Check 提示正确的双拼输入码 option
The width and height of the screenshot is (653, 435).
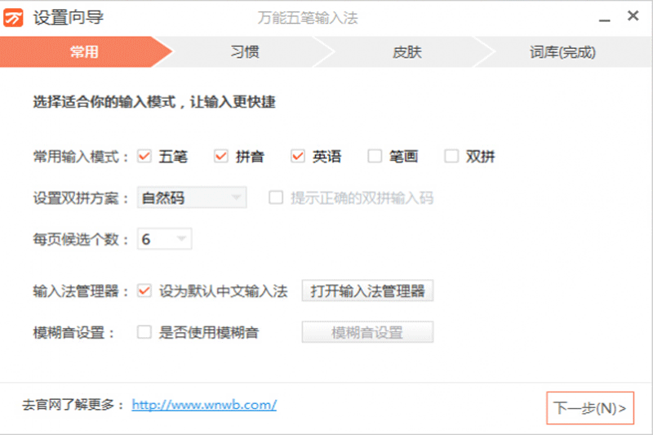tap(276, 198)
